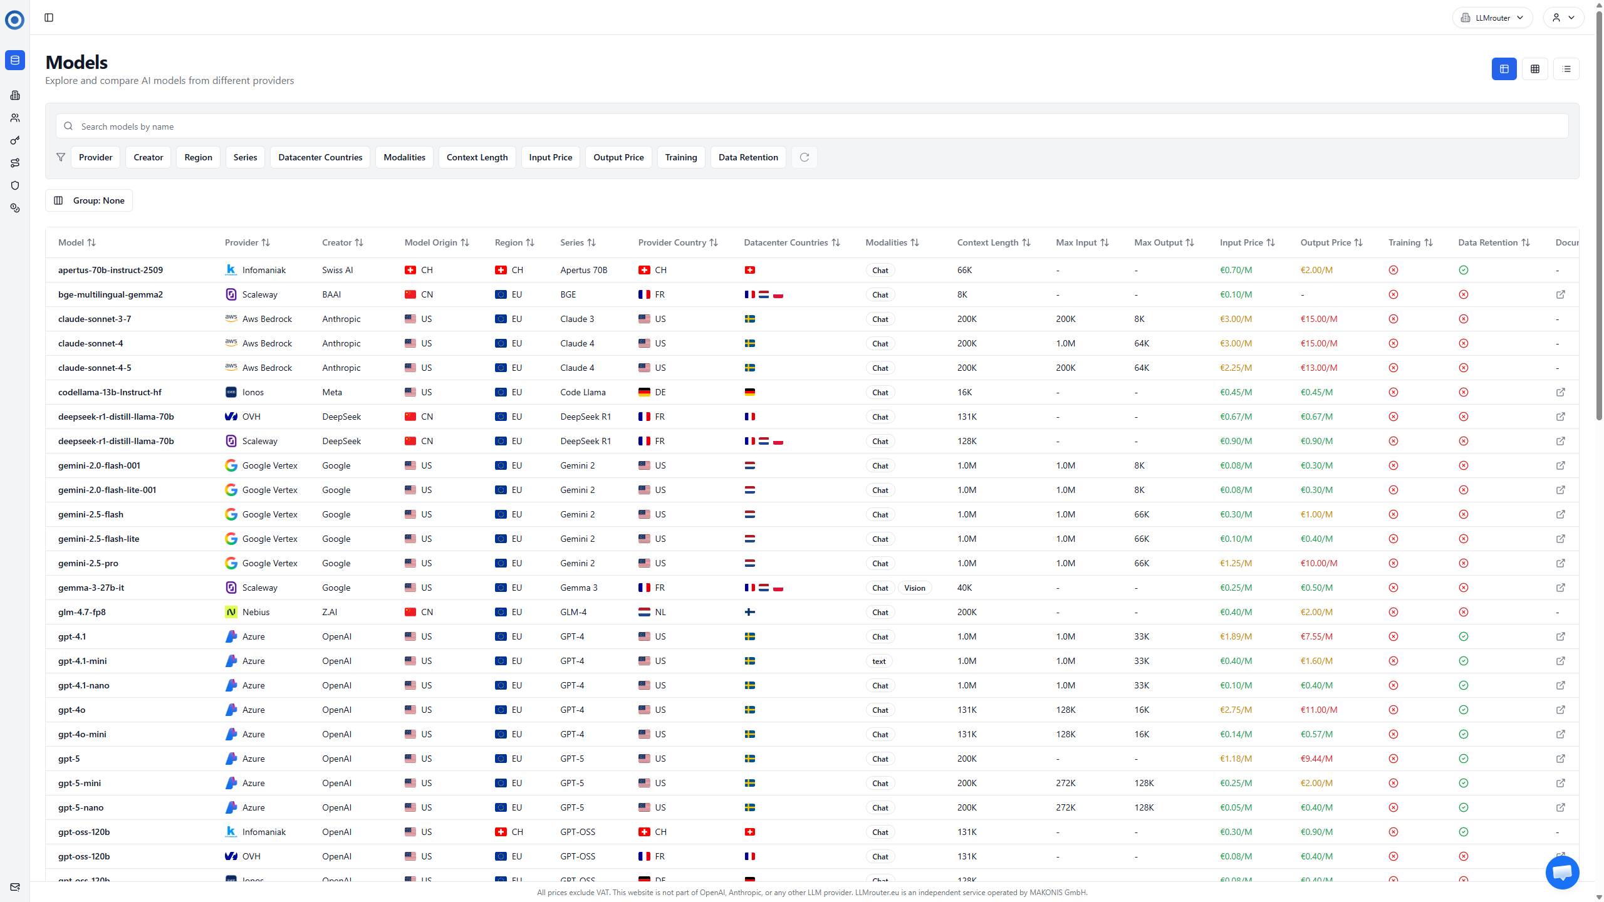Sort table by Input Price column
The width and height of the screenshot is (1604, 902).
point(1247,242)
